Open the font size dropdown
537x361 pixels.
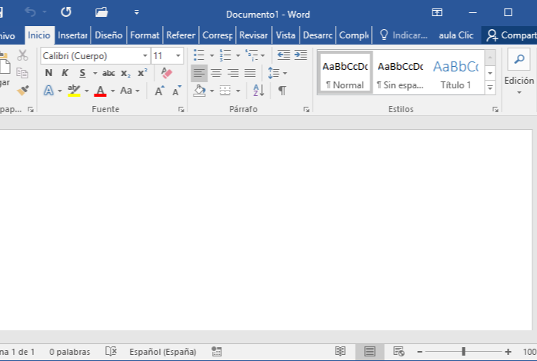pos(179,56)
